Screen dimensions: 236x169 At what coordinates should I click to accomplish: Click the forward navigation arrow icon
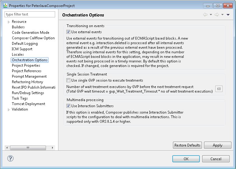point(217,15)
